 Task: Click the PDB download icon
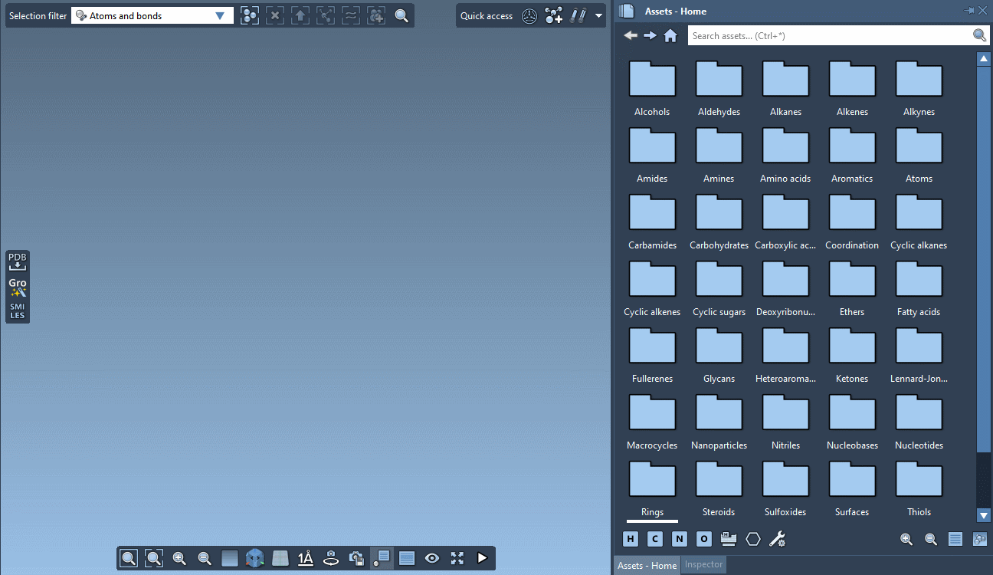(18, 261)
